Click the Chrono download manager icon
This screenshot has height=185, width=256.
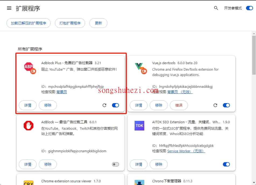139,183
